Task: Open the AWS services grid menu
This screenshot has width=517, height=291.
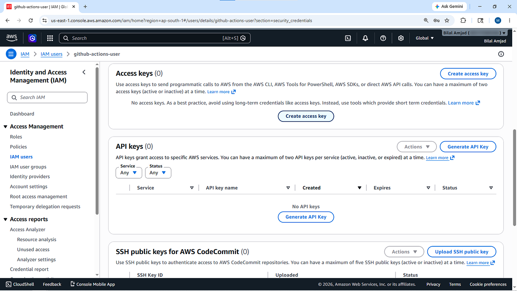Action: click(x=50, y=38)
